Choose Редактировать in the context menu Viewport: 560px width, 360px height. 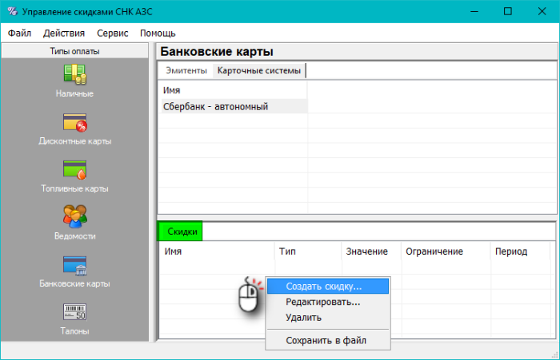point(322,302)
